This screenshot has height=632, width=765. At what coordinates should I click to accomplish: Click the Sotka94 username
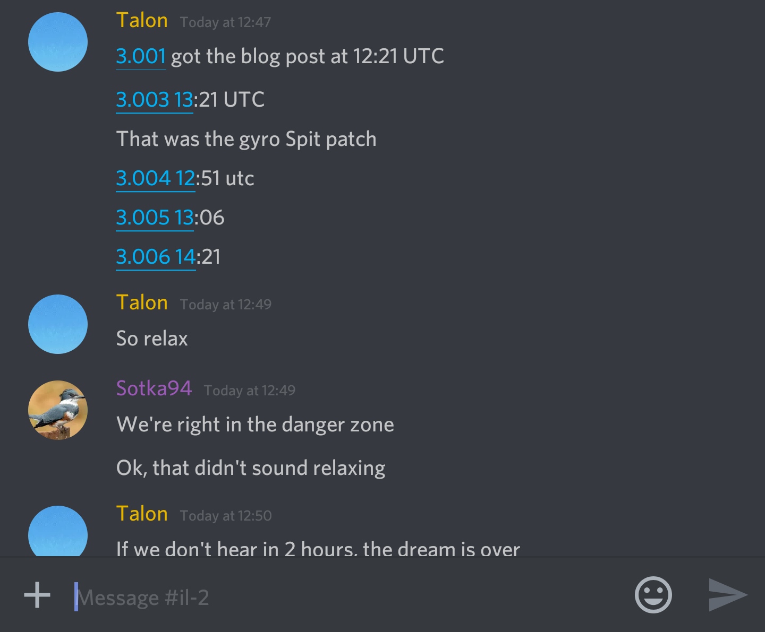[x=154, y=388]
